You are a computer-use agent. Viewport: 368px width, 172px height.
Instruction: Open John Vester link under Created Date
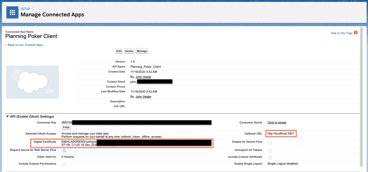pyautogui.click(x=143, y=76)
